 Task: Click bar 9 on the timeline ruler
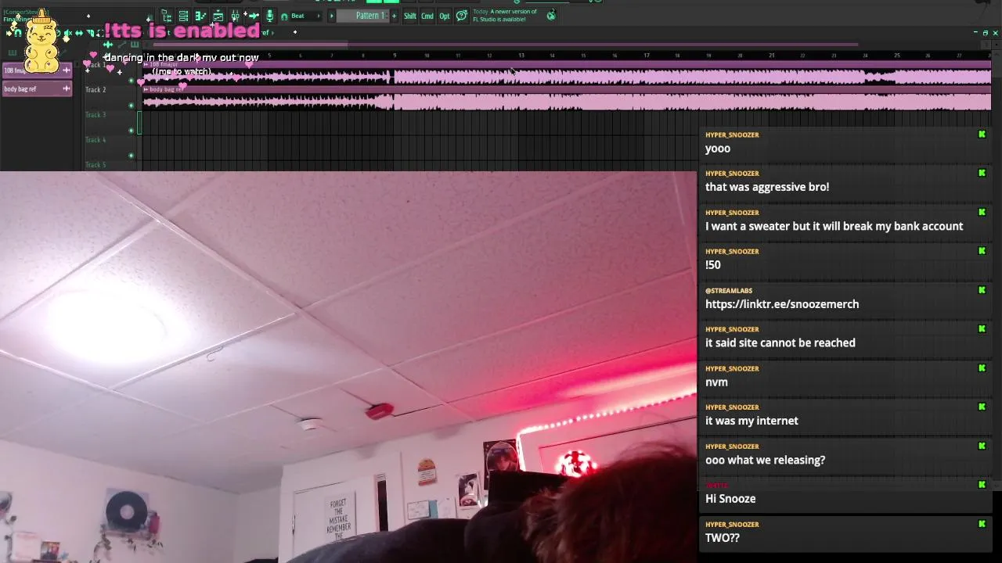tap(395, 56)
